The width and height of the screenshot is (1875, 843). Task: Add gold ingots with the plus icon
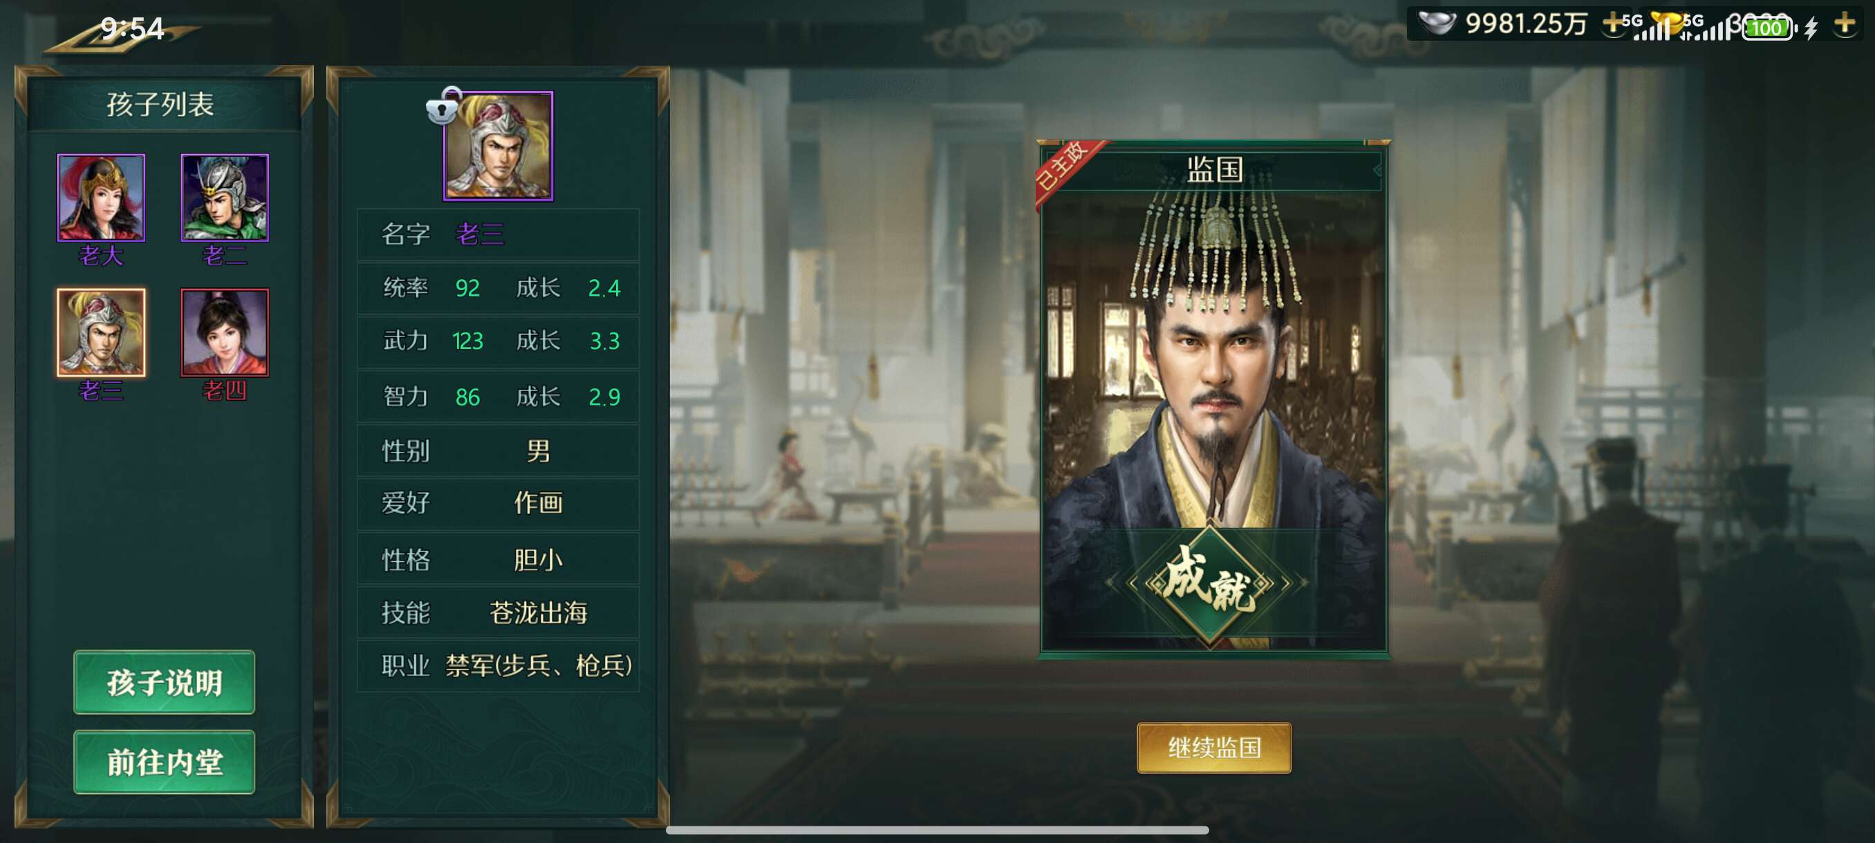tap(1845, 24)
